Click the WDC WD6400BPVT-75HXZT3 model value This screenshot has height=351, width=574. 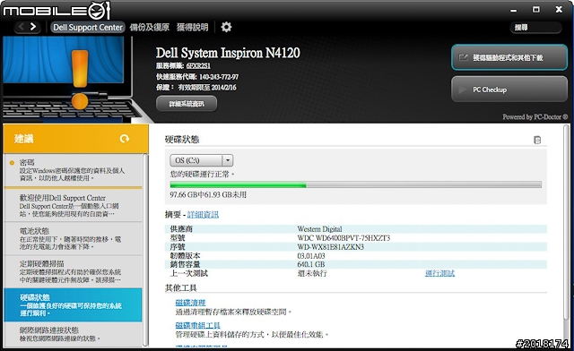tap(344, 238)
